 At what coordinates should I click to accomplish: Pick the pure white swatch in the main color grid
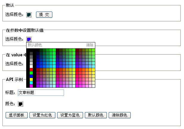click(x=93, y=86)
